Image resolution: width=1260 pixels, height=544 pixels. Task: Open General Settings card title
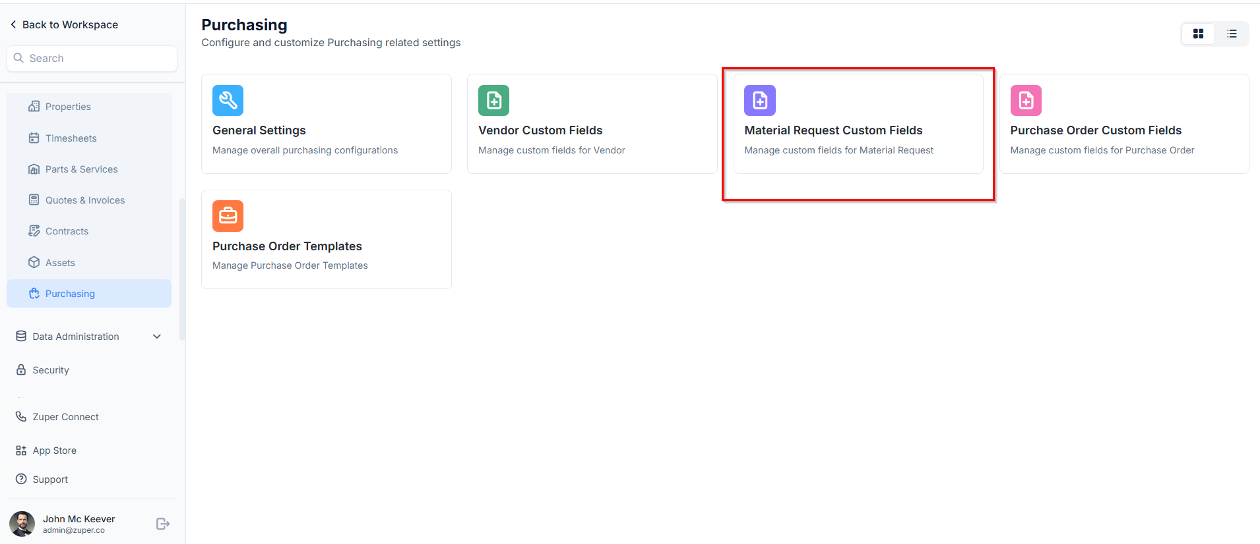[259, 130]
